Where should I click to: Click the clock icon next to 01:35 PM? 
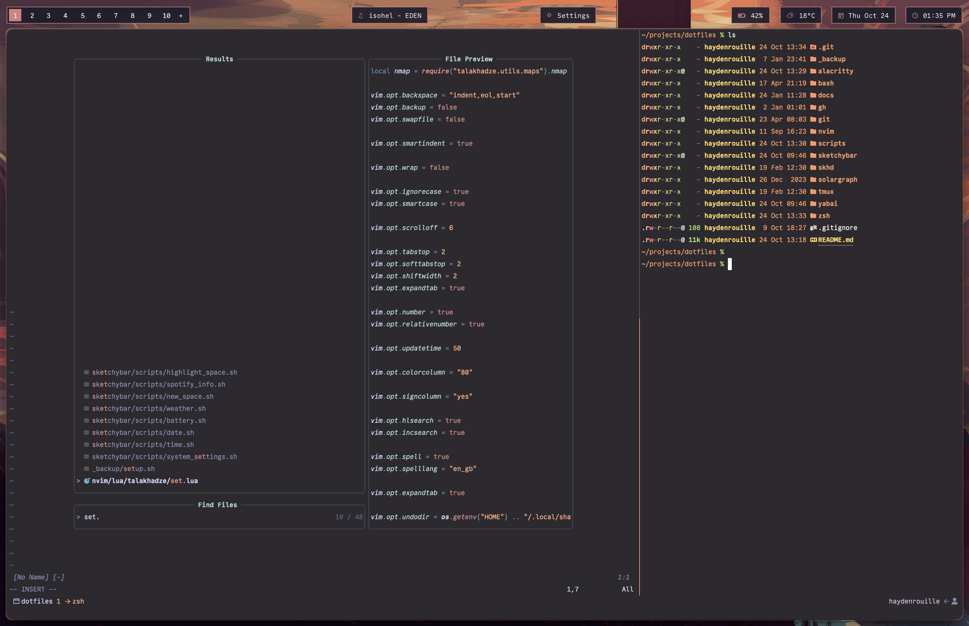click(915, 16)
